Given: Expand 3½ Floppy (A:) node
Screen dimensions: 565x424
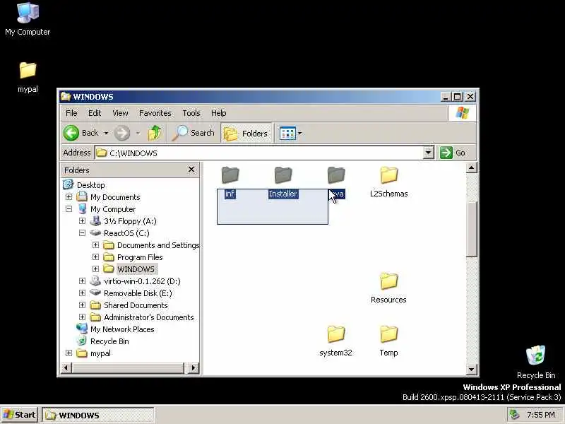Looking at the screenshot, I should 82,220.
